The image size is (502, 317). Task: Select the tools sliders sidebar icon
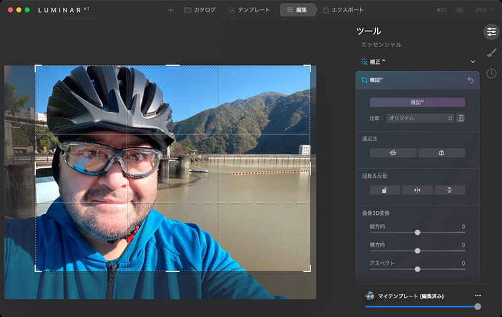tap(491, 31)
